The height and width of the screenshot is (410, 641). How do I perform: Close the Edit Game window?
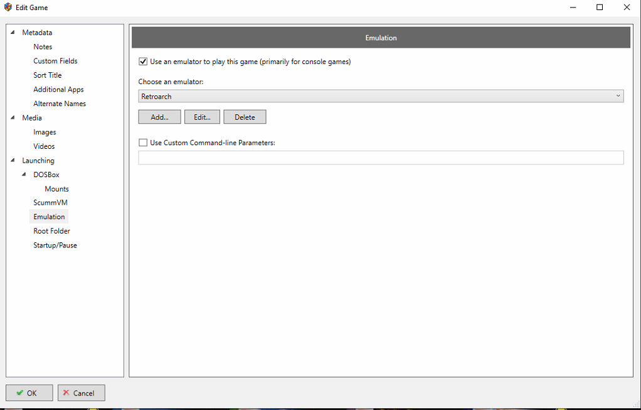pos(627,8)
